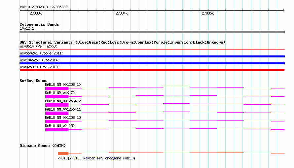Click the left arrow of the ruler
Screen dimensions: 294x168
[20, 10]
